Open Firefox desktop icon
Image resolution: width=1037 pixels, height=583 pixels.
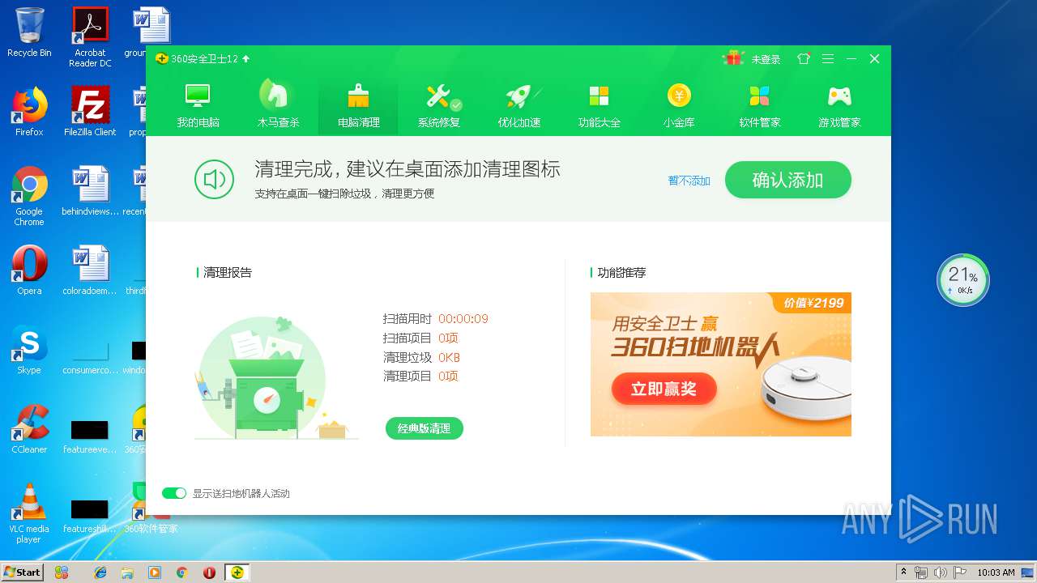point(29,111)
